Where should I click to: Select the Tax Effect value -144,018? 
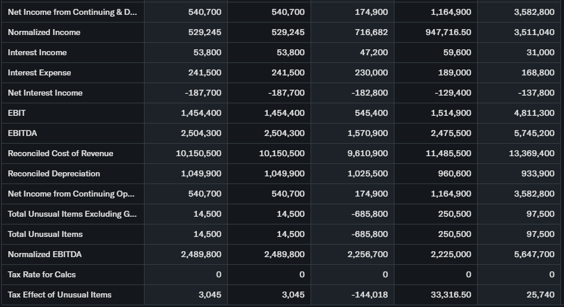point(369,295)
